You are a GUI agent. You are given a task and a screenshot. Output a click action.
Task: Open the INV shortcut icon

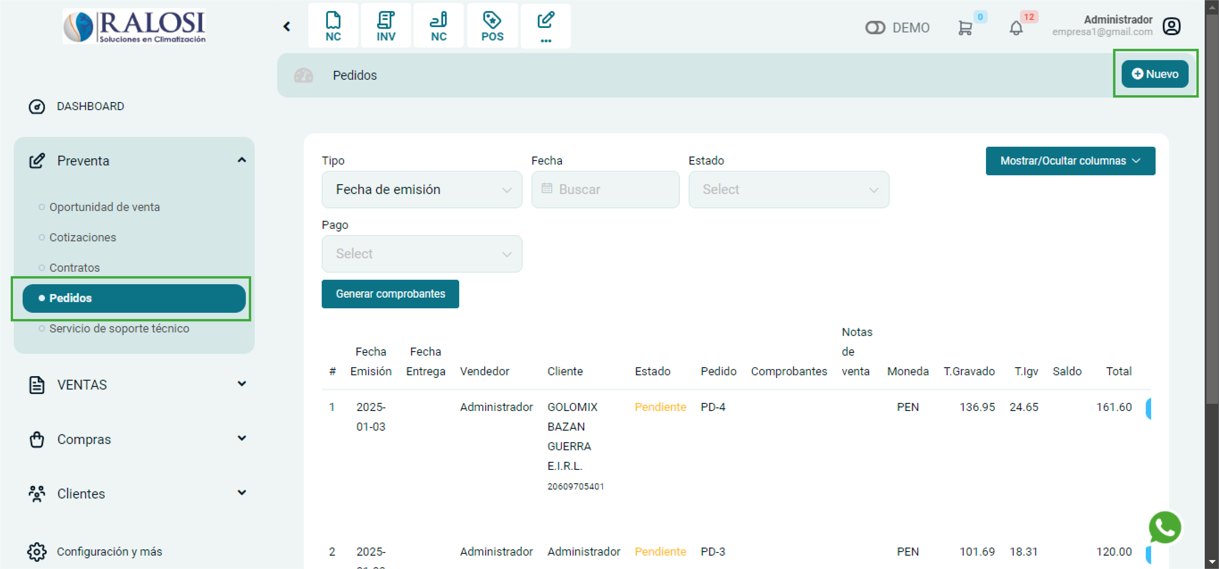click(386, 26)
